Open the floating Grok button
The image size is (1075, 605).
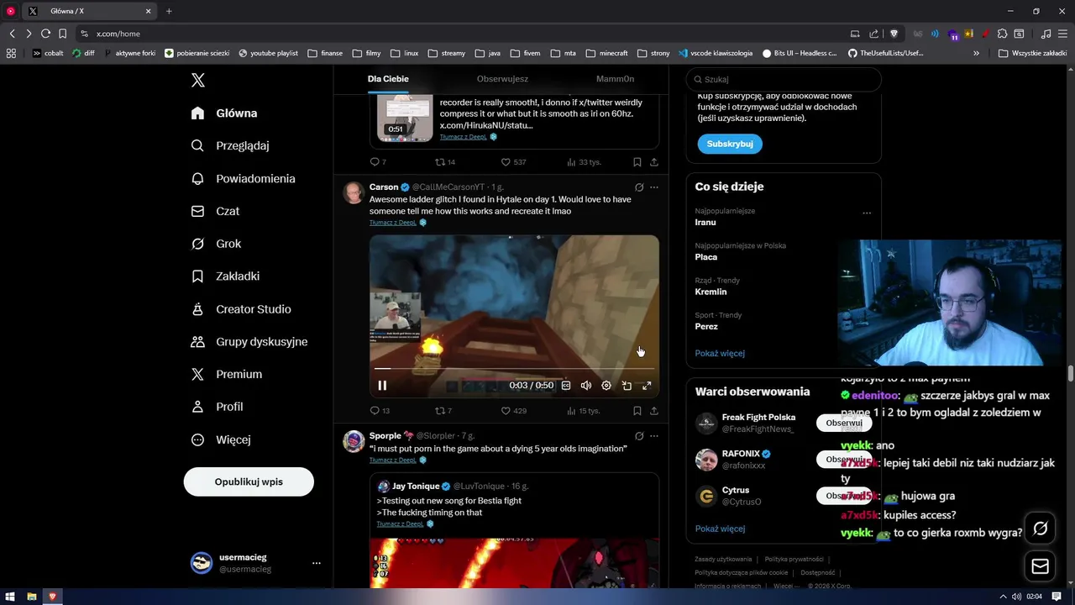[1041, 529]
